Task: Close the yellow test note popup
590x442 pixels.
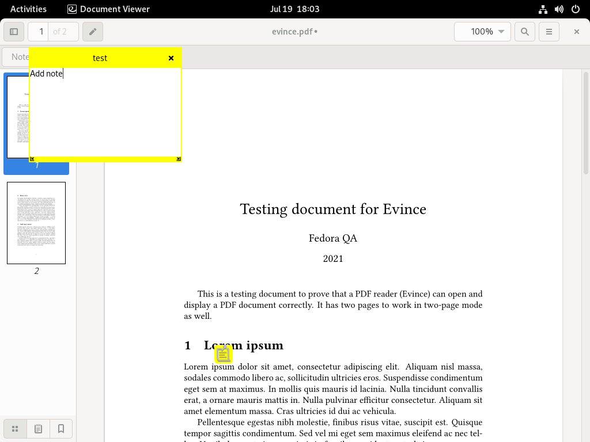Action: point(171,58)
